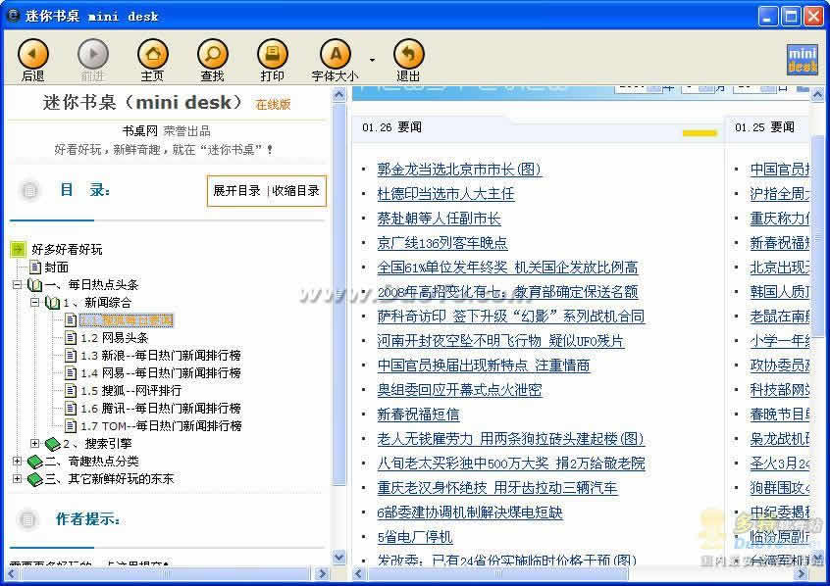Read 2008年高招变化有七 headline
Viewport: 830px width, 586px height.
(x=507, y=292)
